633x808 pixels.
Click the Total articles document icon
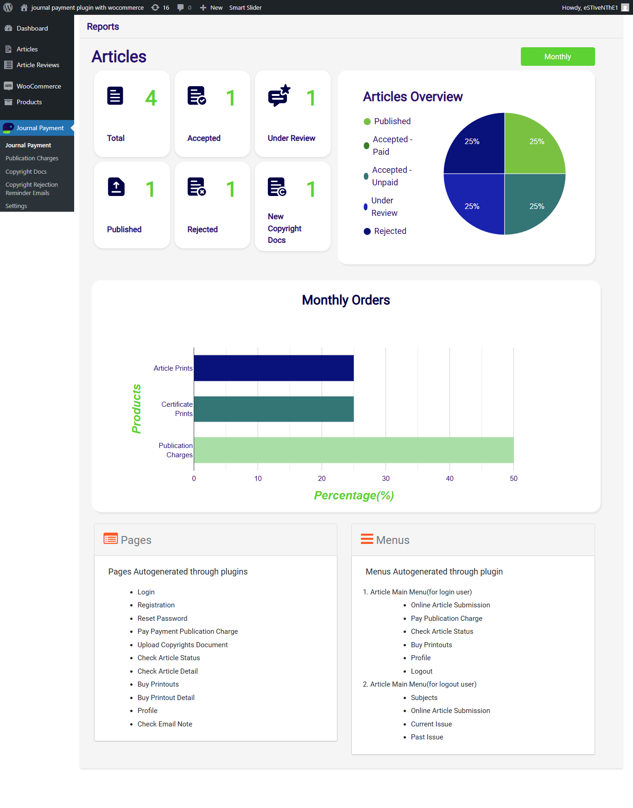pos(115,96)
